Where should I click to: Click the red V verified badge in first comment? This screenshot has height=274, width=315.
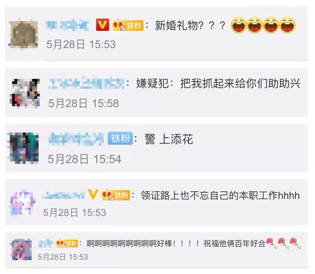(102, 25)
